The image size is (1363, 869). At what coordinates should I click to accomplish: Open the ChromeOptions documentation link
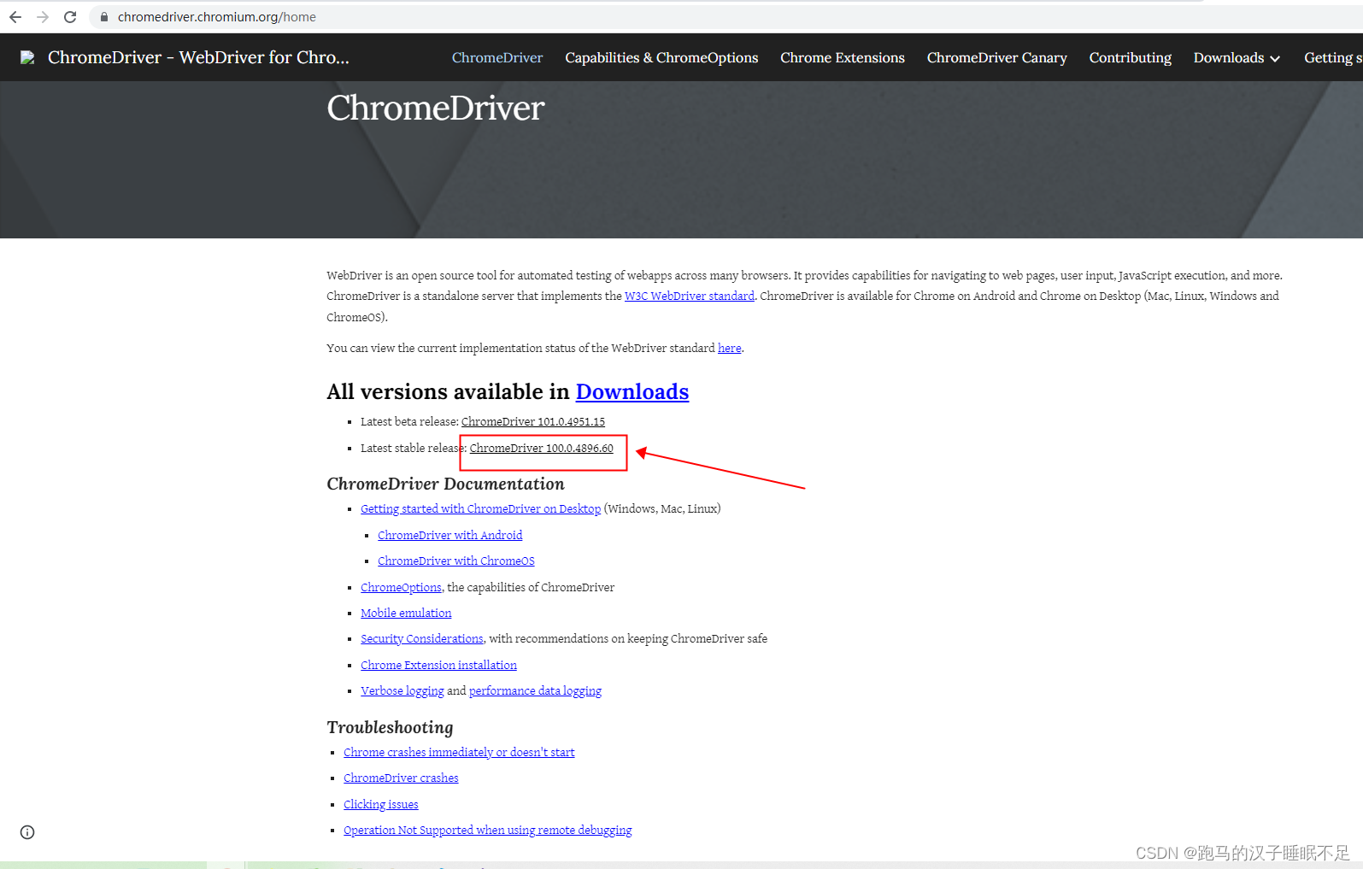click(x=401, y=588)
